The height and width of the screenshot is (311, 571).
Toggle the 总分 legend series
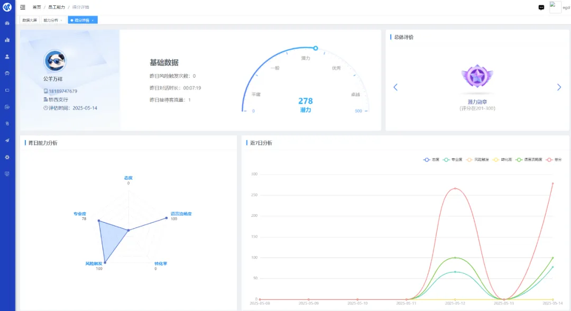554,159
